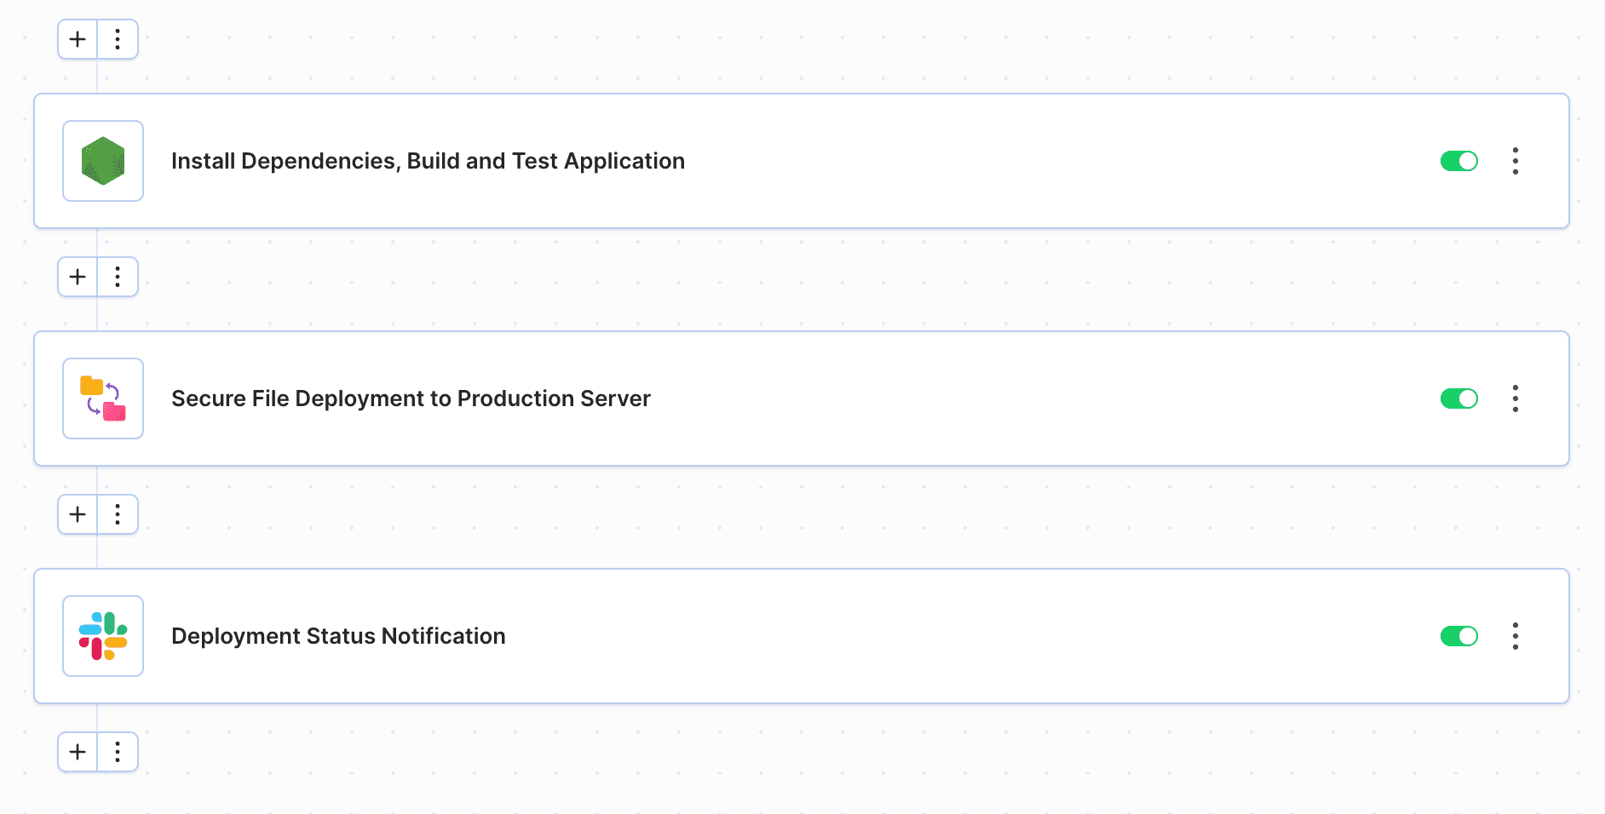Open the kebab menu at the top of the workflow
This screenshot has height=814, width=1605.
(118, 39)
